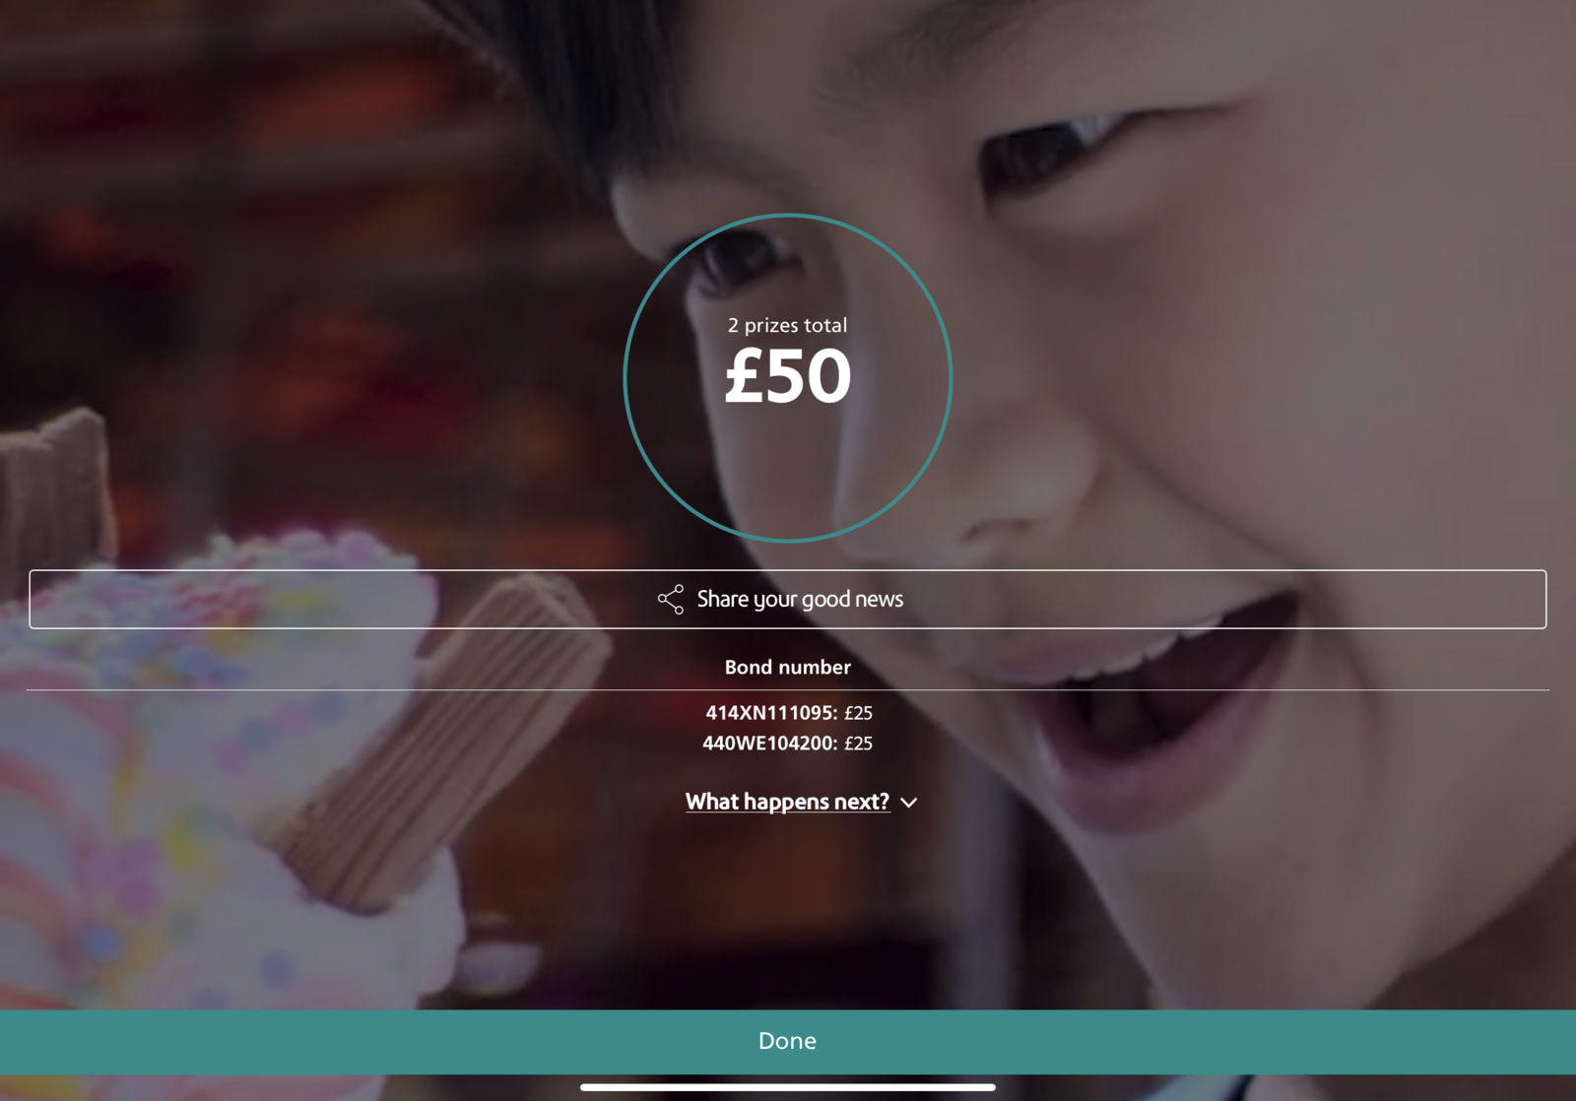
Task: Tap the teal Done button
Action: (788, 1041)
